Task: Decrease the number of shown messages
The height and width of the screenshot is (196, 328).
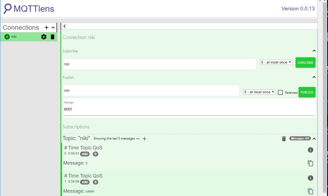Action: (138, 139)
